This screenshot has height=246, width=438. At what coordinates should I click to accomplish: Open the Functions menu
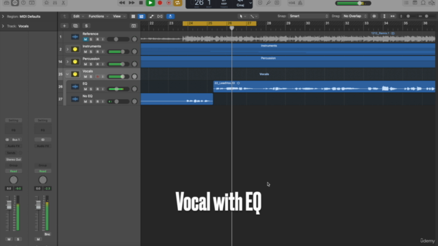click(98, 16)
